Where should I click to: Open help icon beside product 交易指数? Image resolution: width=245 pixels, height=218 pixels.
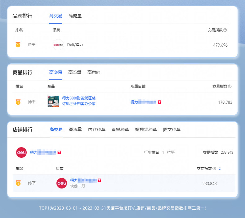(x=230, y=86)
